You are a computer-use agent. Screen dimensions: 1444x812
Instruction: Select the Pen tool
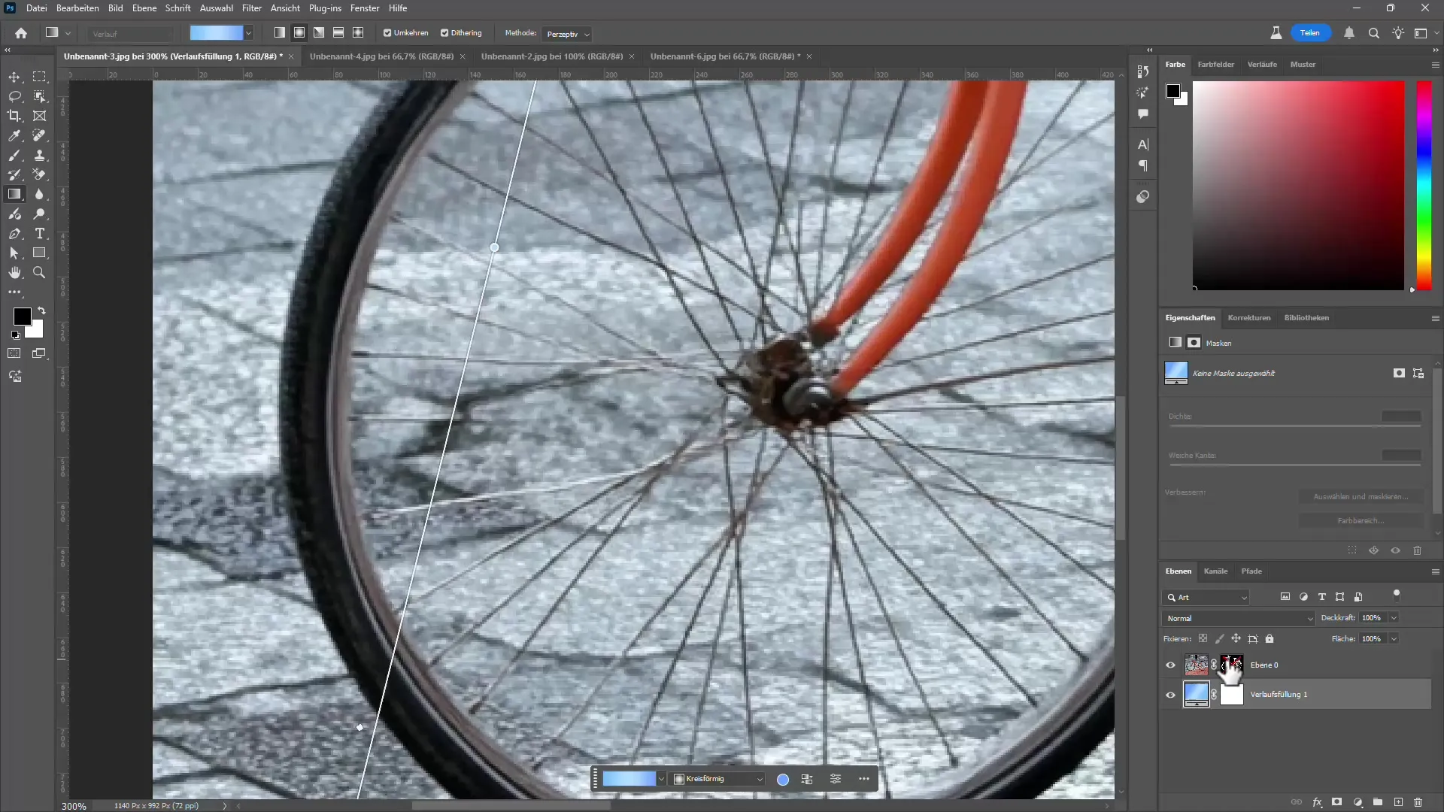(14, 234)
